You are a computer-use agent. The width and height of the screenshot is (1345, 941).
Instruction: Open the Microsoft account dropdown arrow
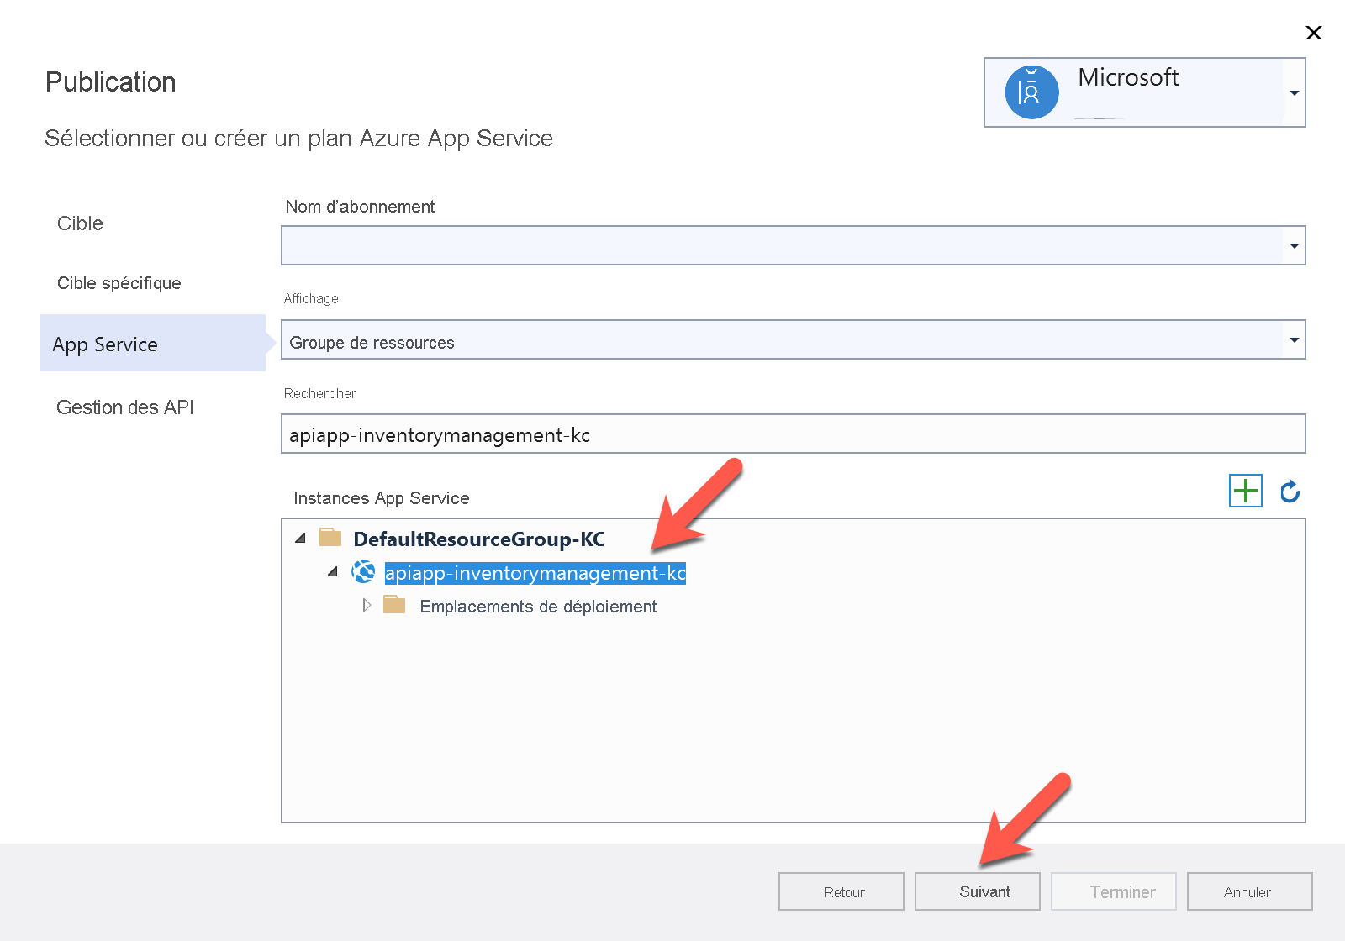click(x=1294, y=92)
